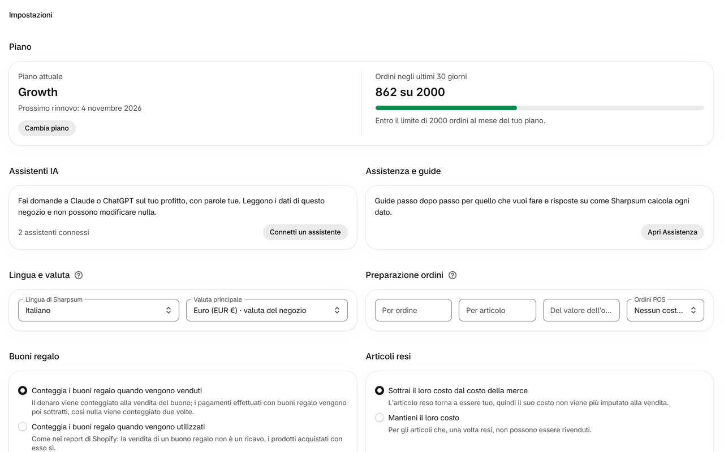Click the Apri Assistenza button

pyautogui.click(x=673, y=232)
